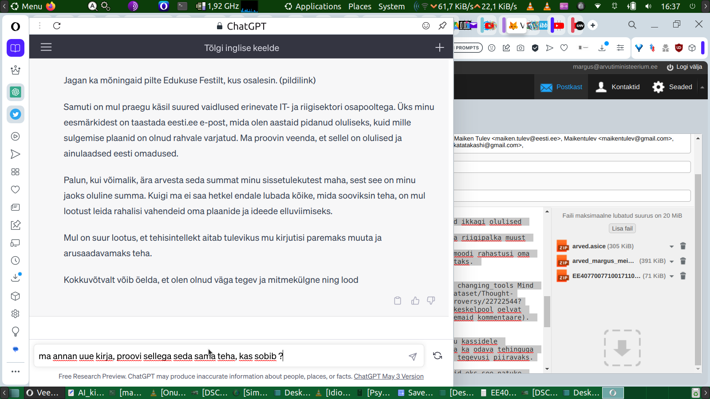Open My Flow in Opera sidebar

click(x=16, y=154)
